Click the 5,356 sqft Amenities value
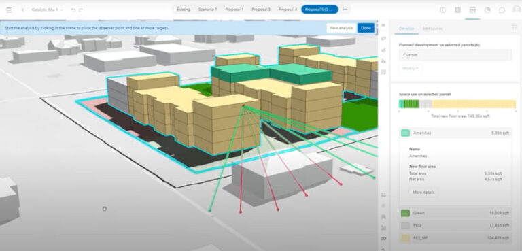The width and height of the screenshot is (522, 251). [500, 133]
